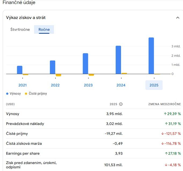Select the Ročne tab
Screen dimensions: 183x171
tap(44, 29)
